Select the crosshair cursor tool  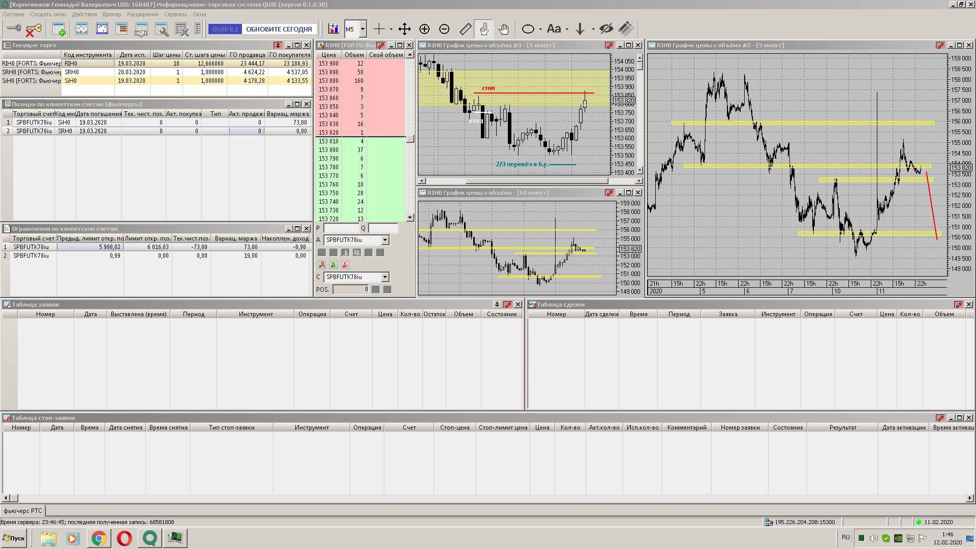[379, 29]
